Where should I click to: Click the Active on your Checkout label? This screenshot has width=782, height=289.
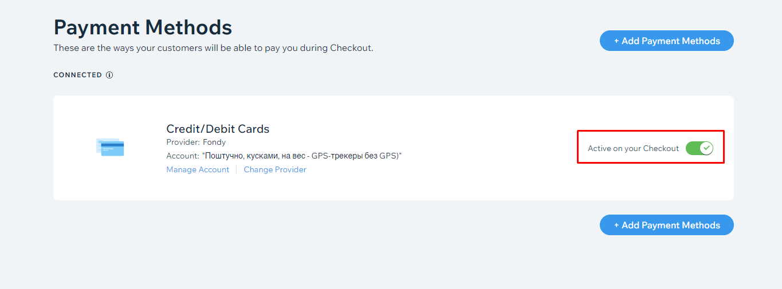(633, 148)
